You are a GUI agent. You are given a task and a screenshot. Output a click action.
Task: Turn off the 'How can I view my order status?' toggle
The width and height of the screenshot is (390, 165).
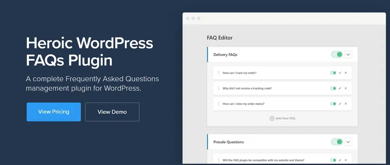pyautogui.click(x=333, y=104)
